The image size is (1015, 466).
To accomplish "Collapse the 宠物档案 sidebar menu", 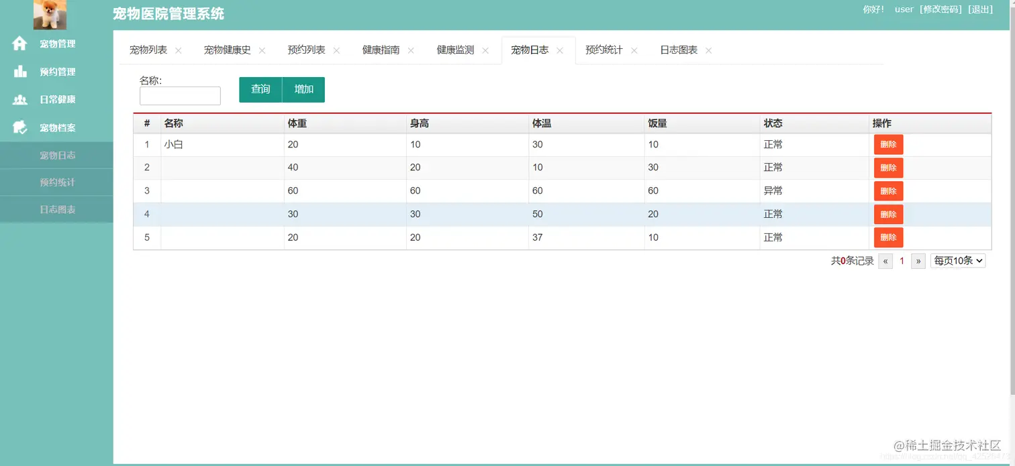I will pos(56,127).
